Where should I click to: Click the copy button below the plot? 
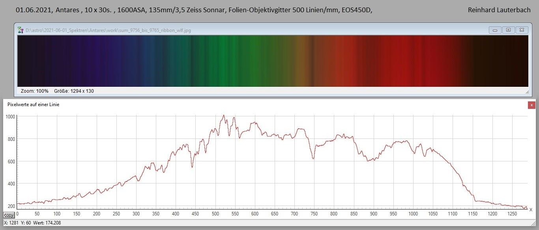(x=9, y=215)
